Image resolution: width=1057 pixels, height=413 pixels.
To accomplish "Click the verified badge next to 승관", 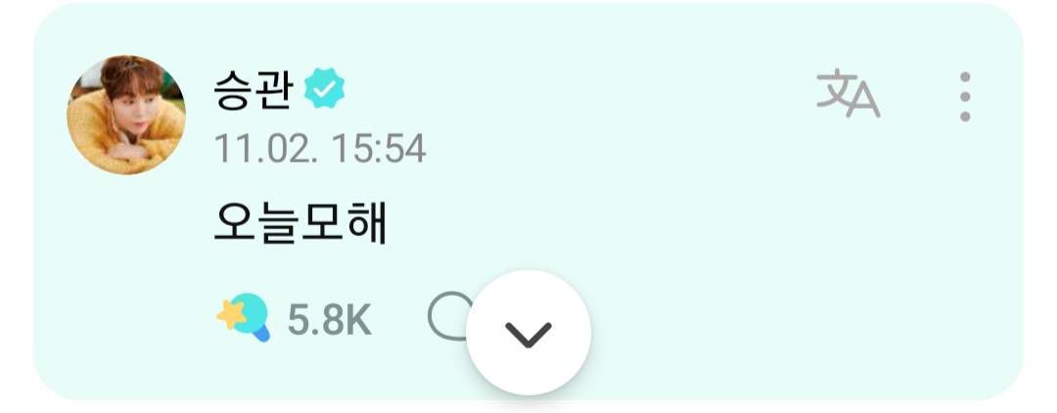I will click(324, 91).
